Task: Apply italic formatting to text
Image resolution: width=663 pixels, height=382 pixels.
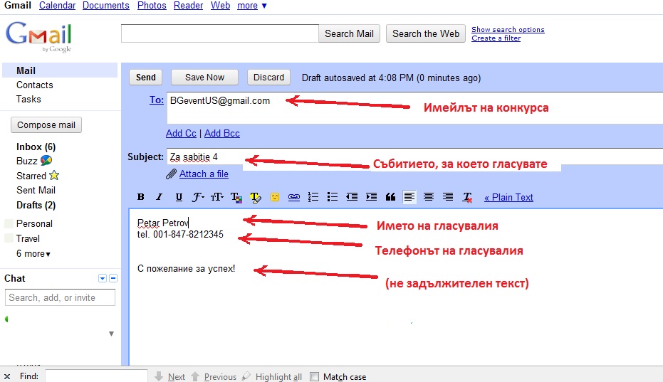Action: click(x=160, y=197)
